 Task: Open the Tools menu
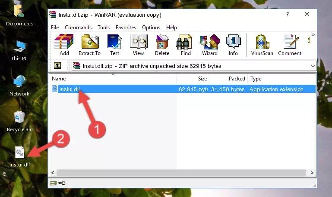pyautogui.click(x=104, y=28)
